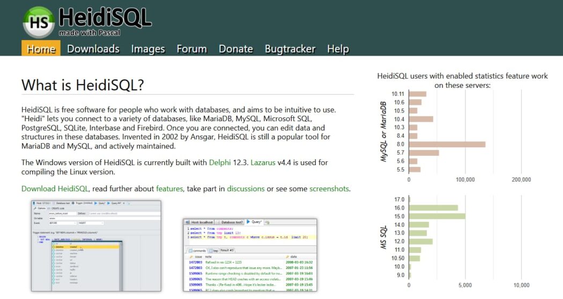The image size is (563, 299).
Task: Open the discussions link
Action: pos(246,189)
